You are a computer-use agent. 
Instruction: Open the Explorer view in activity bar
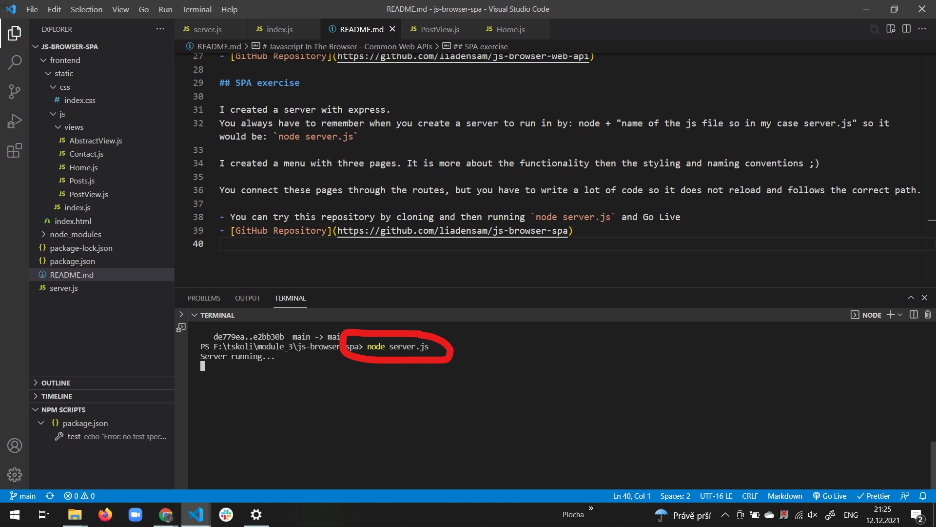(x=15, y=33)
